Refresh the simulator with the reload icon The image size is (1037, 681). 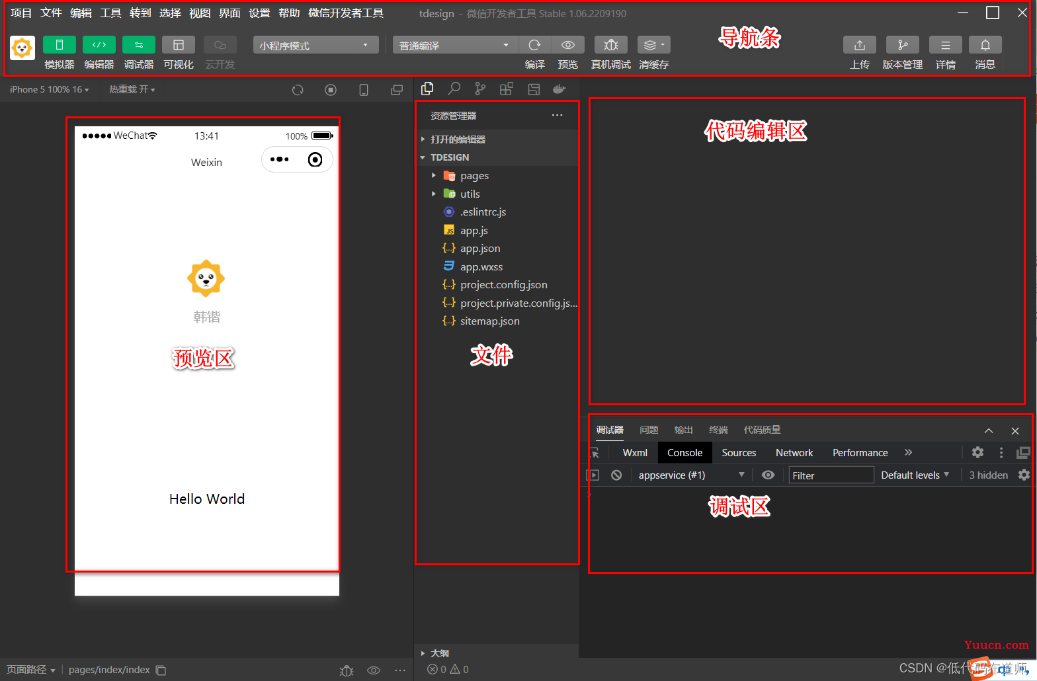298,90
